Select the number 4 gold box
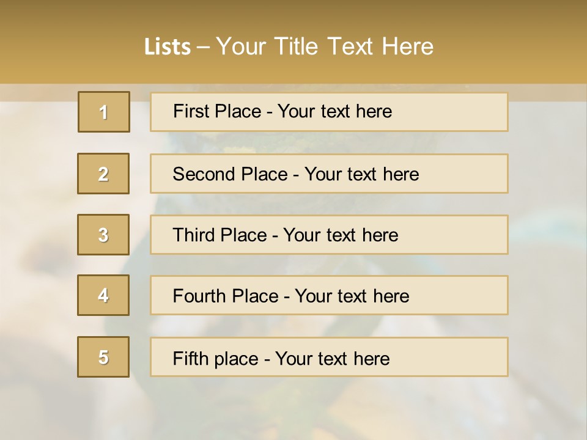 pyautogui.click(x=103, y=295)
